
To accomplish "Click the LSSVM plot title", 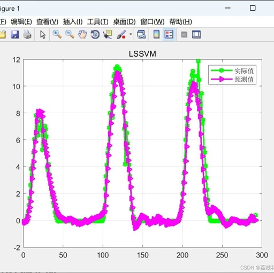I will [x=142, y=54].
